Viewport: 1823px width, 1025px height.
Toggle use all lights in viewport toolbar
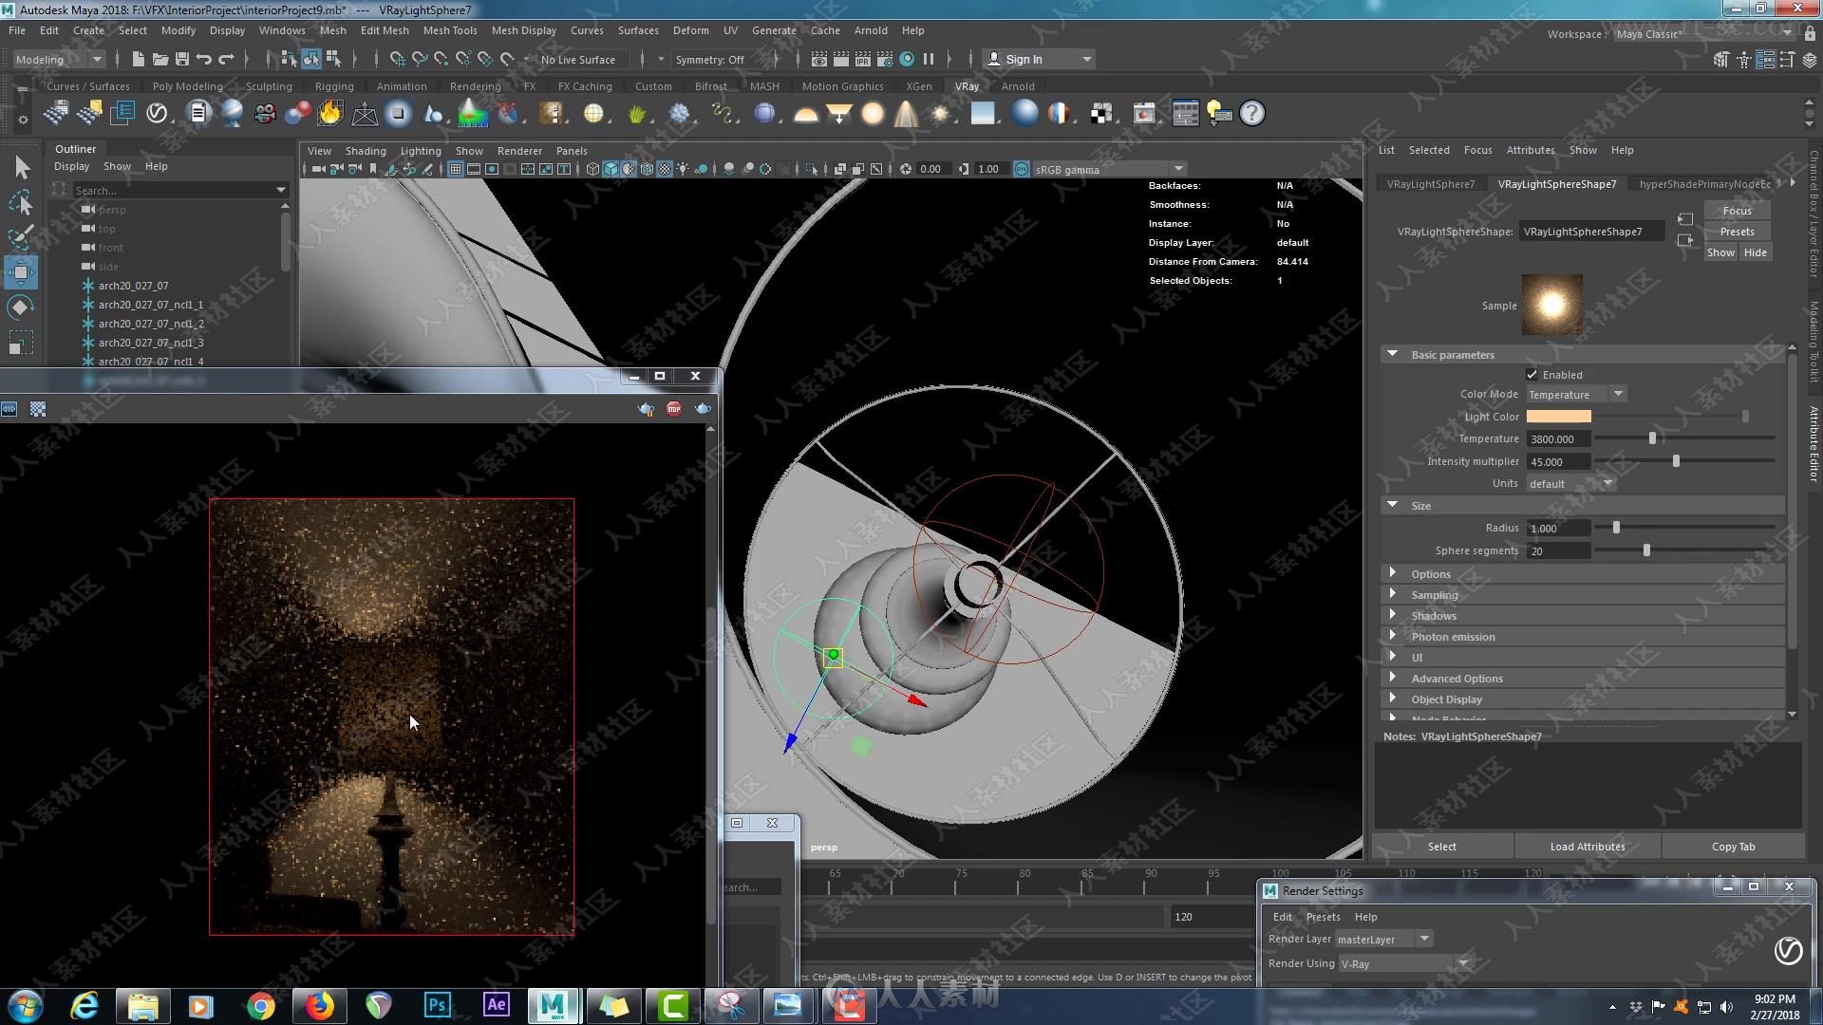coord(683,169)
